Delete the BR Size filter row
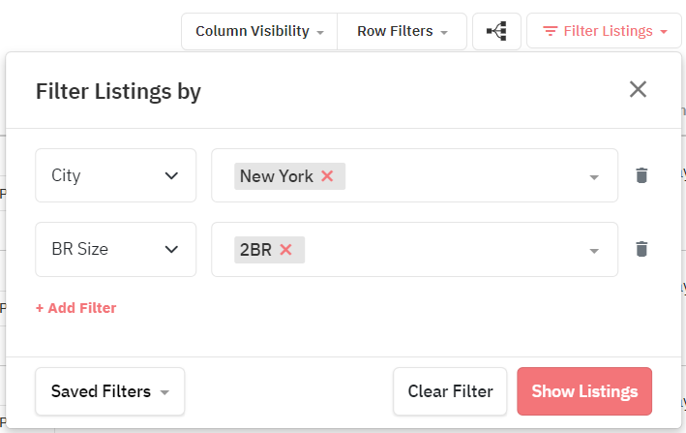 (641, 249)
